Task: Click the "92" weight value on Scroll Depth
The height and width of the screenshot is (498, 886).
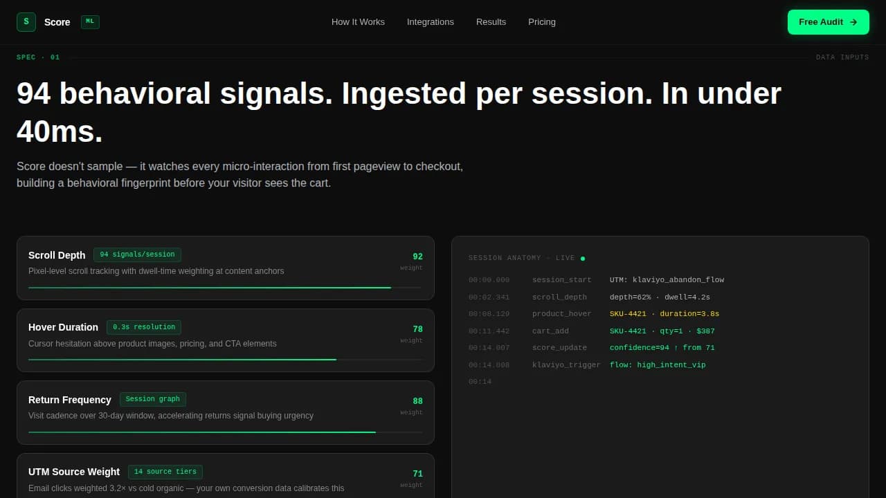Action: [x=417, y=256]
